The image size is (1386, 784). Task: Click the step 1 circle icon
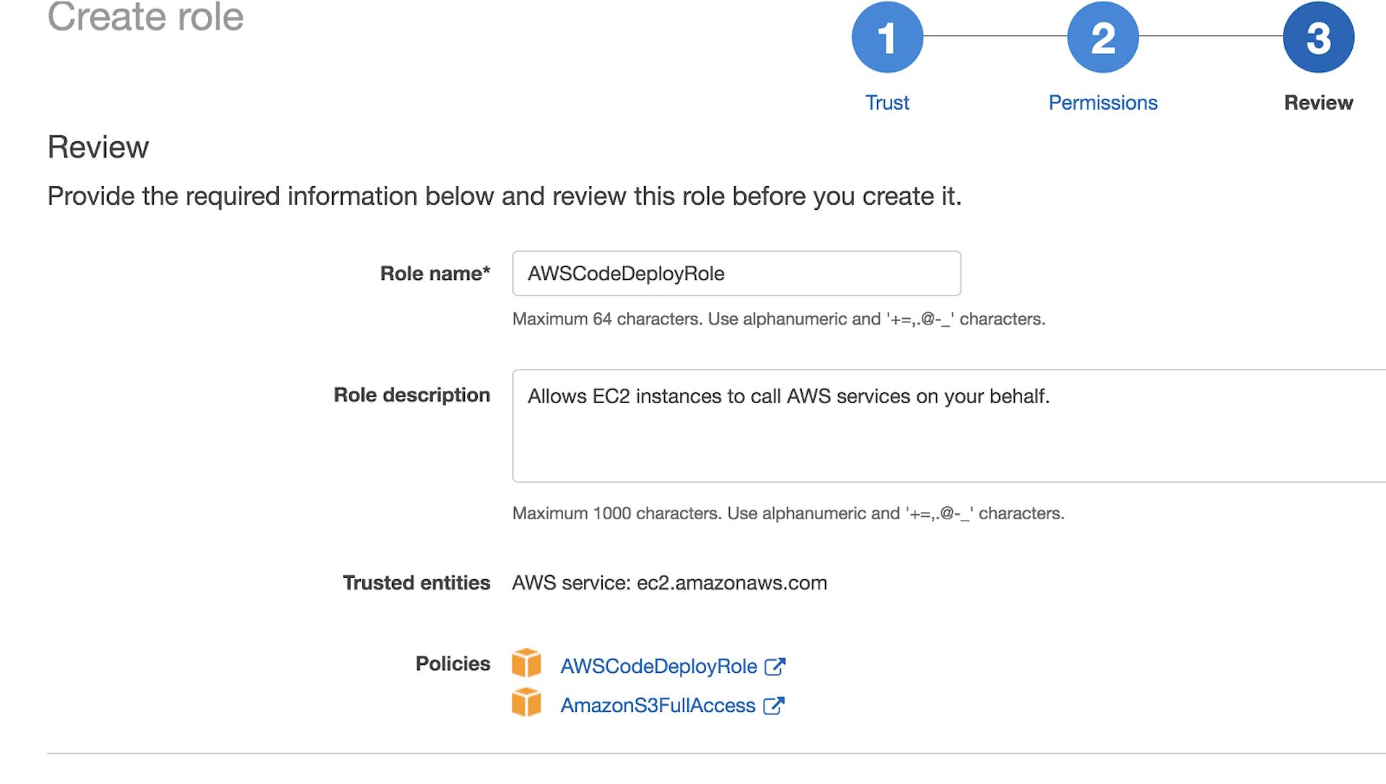click(887, 38)
